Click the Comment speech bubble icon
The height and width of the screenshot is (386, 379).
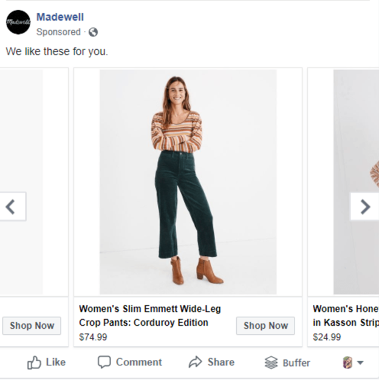tap(104, 362)
